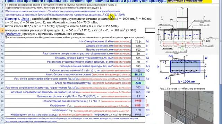Click the title 'Проверка прочности нормального сечения' cell
The height and width of the screenshot is (124, 222).
click(x=86, y=1)
